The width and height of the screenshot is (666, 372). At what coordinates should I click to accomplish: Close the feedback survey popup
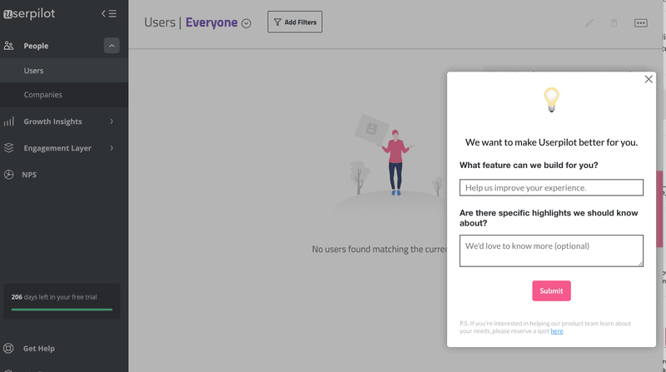click(649, 79)
